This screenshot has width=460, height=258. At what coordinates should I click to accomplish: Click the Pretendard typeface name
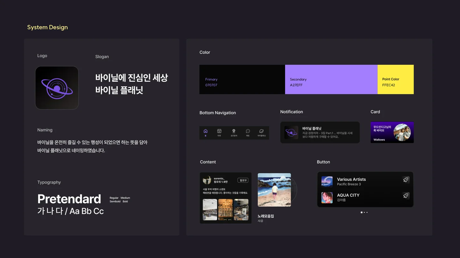coord(69,199)
